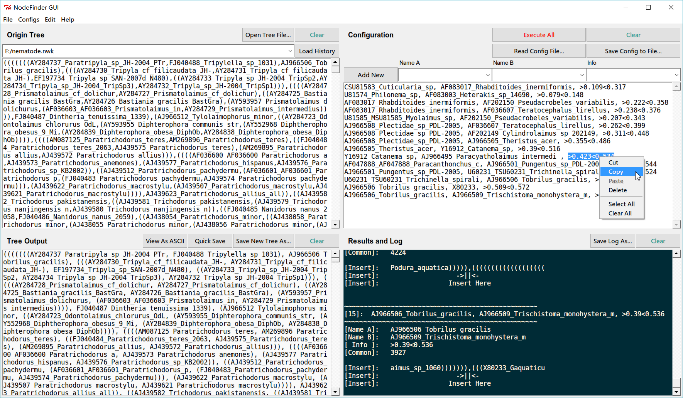
Task: Click Read Config File button
Action: 539,51
